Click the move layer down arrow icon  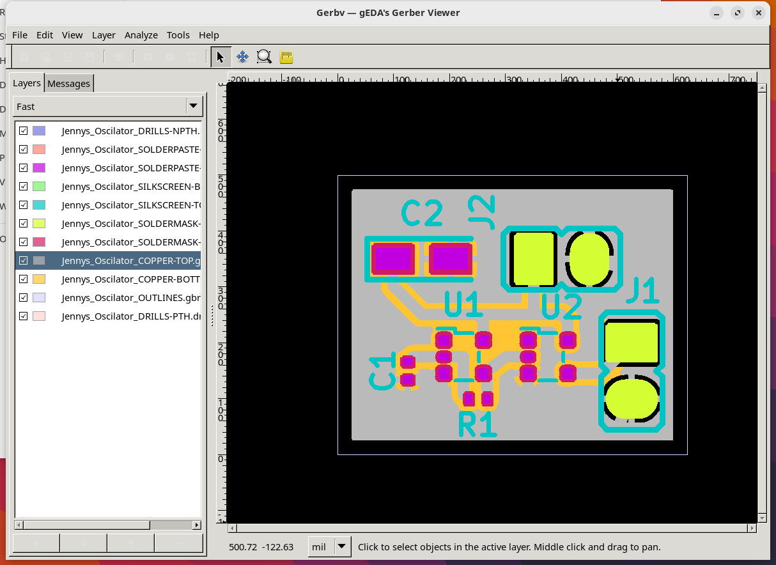click(x=83, y=543)
